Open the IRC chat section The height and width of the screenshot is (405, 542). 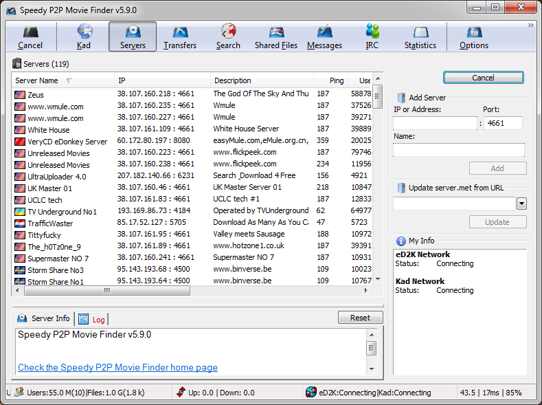click(x=372, y=36)
